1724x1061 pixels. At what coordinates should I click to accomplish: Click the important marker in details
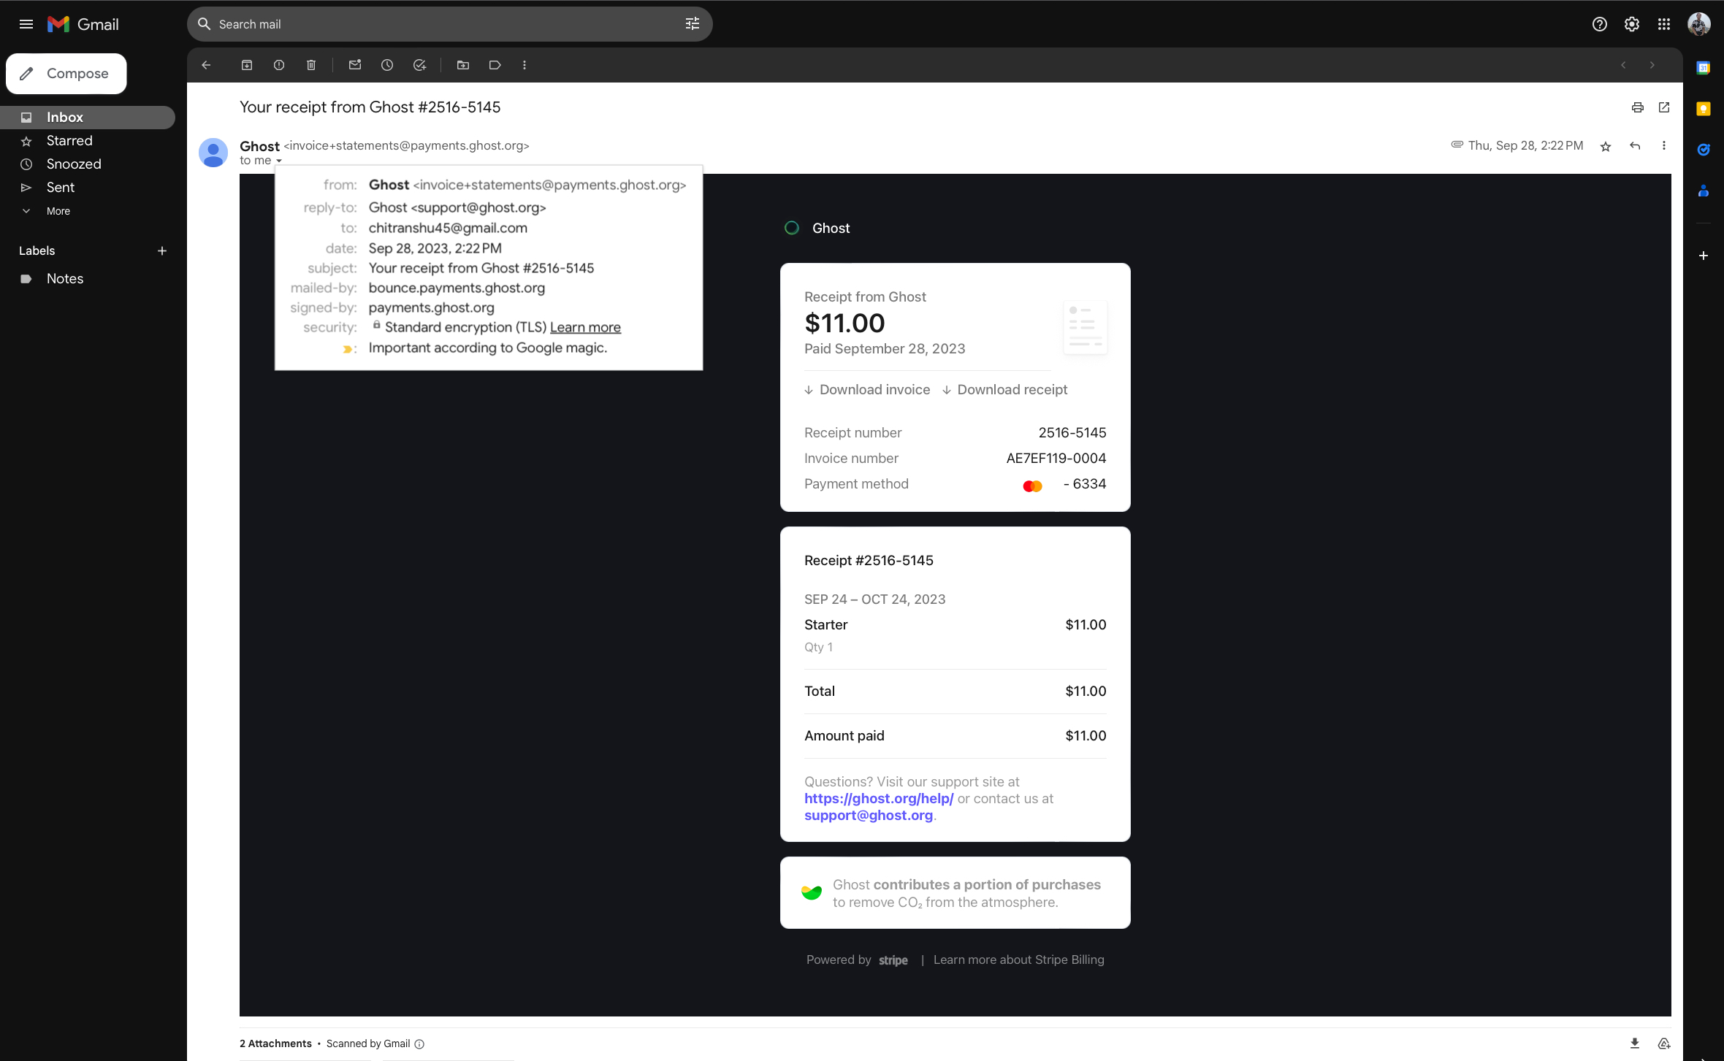[x=348, y=349]
